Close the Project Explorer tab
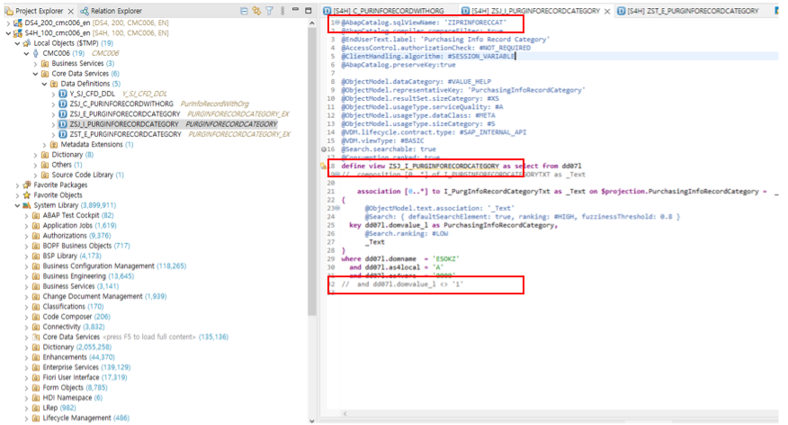Image resolution: width=788 pixels, height=425 pixels. click(70, 11)
